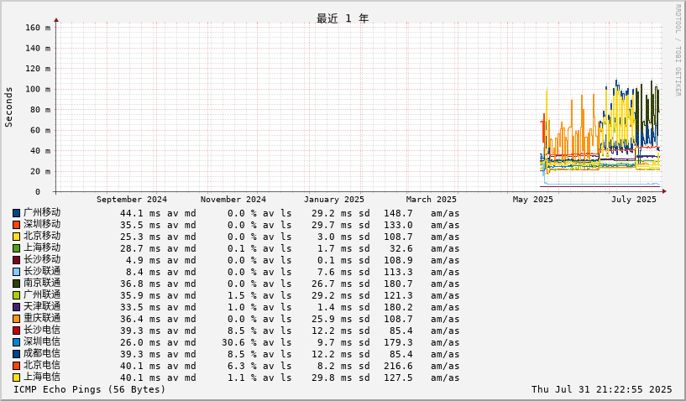Click the September 2024 axis label
Image resolution: width=686 pixels, height=401 pixels.
pos(132,200)
